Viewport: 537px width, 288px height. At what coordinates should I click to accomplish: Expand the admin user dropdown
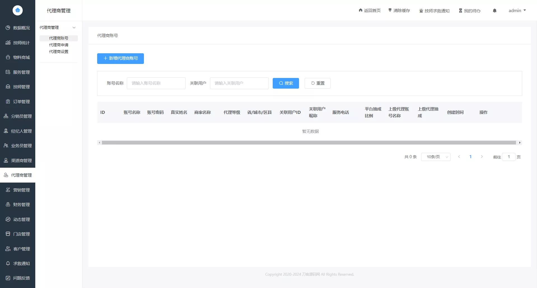tap(517, 11)
